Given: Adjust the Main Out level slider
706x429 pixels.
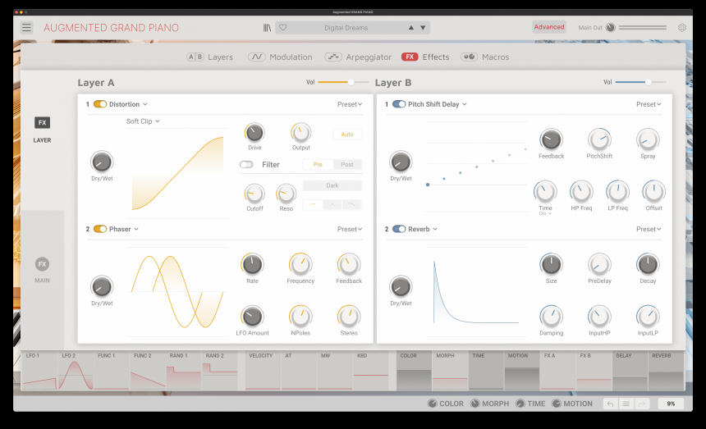Looking at the screenshot, I should (643, 27).
